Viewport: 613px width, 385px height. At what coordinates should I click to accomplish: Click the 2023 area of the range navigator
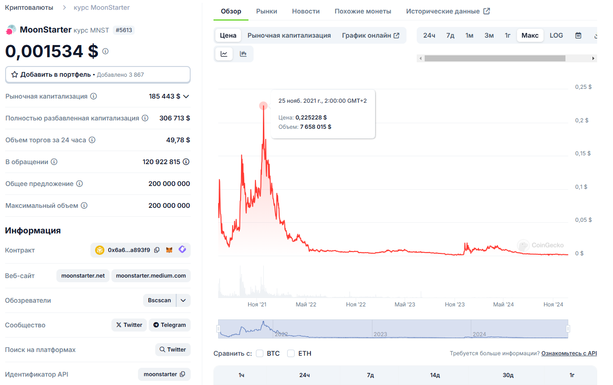pyautogui.click(x=421, y=329)
